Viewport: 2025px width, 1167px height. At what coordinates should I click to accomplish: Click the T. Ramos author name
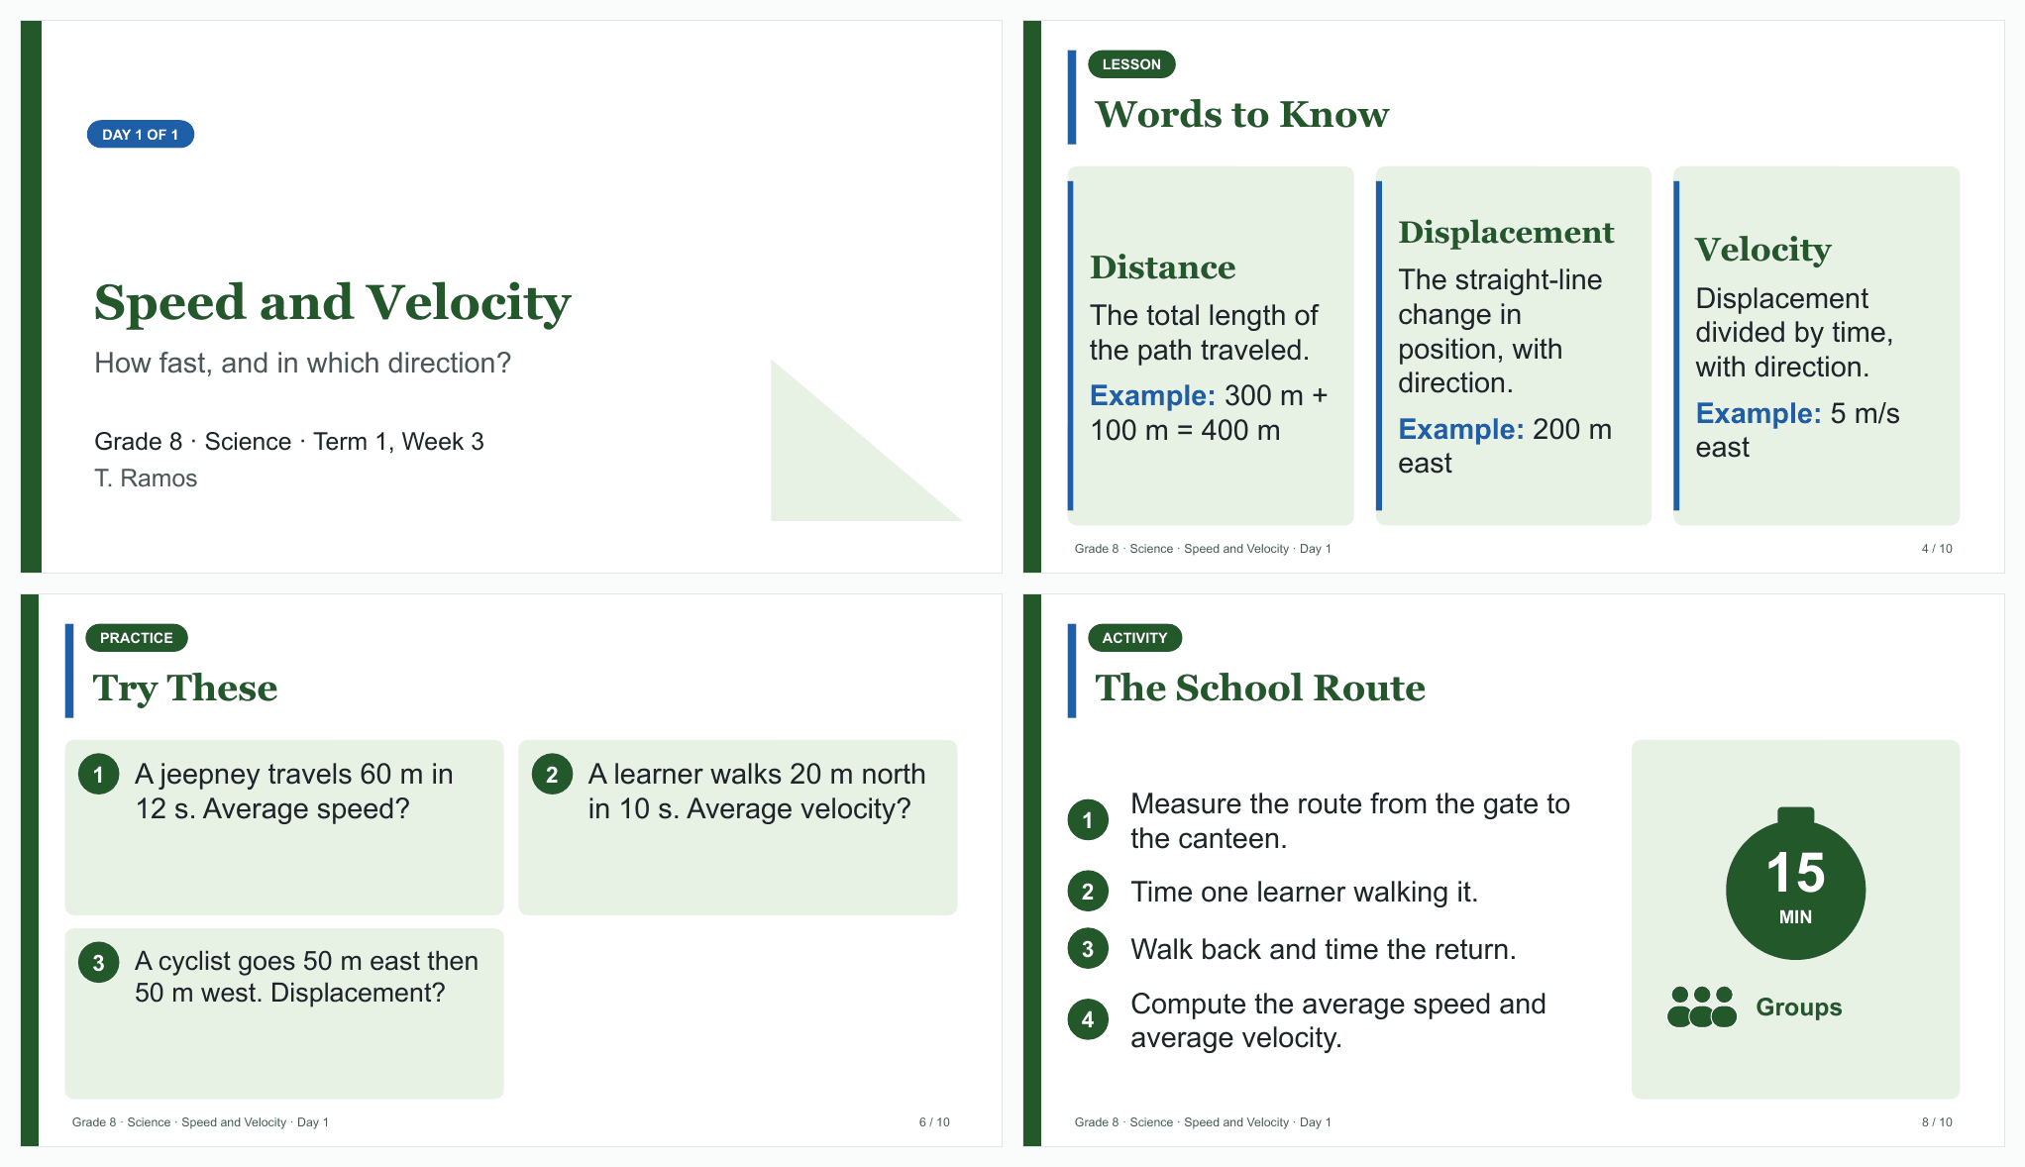(146, 478)
